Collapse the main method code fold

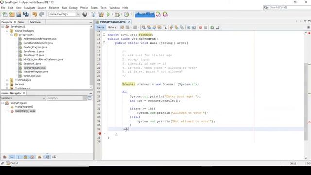click(104, 43)
